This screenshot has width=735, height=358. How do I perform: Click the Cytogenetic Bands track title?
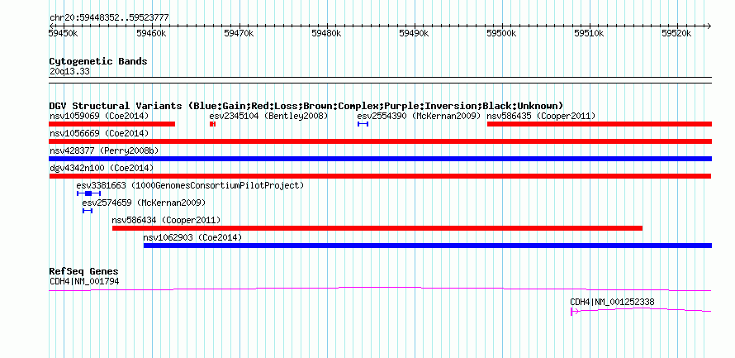[x=98, y=61]
